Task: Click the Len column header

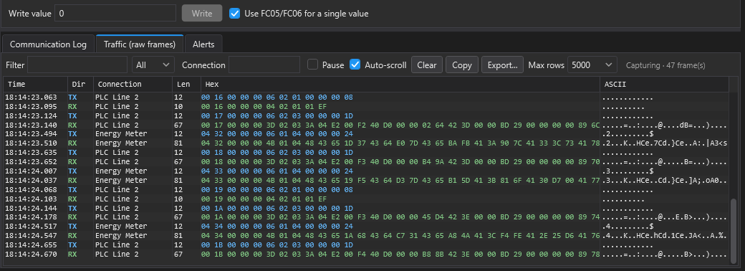Action: coord(186,84)
